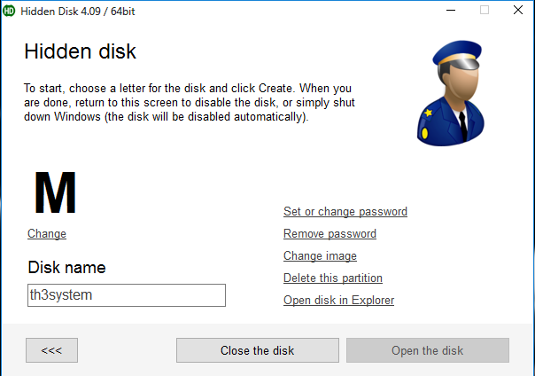Viewport: 535px width, 376px height.
Task: Click the Disk name label
Action: point(66,268)
